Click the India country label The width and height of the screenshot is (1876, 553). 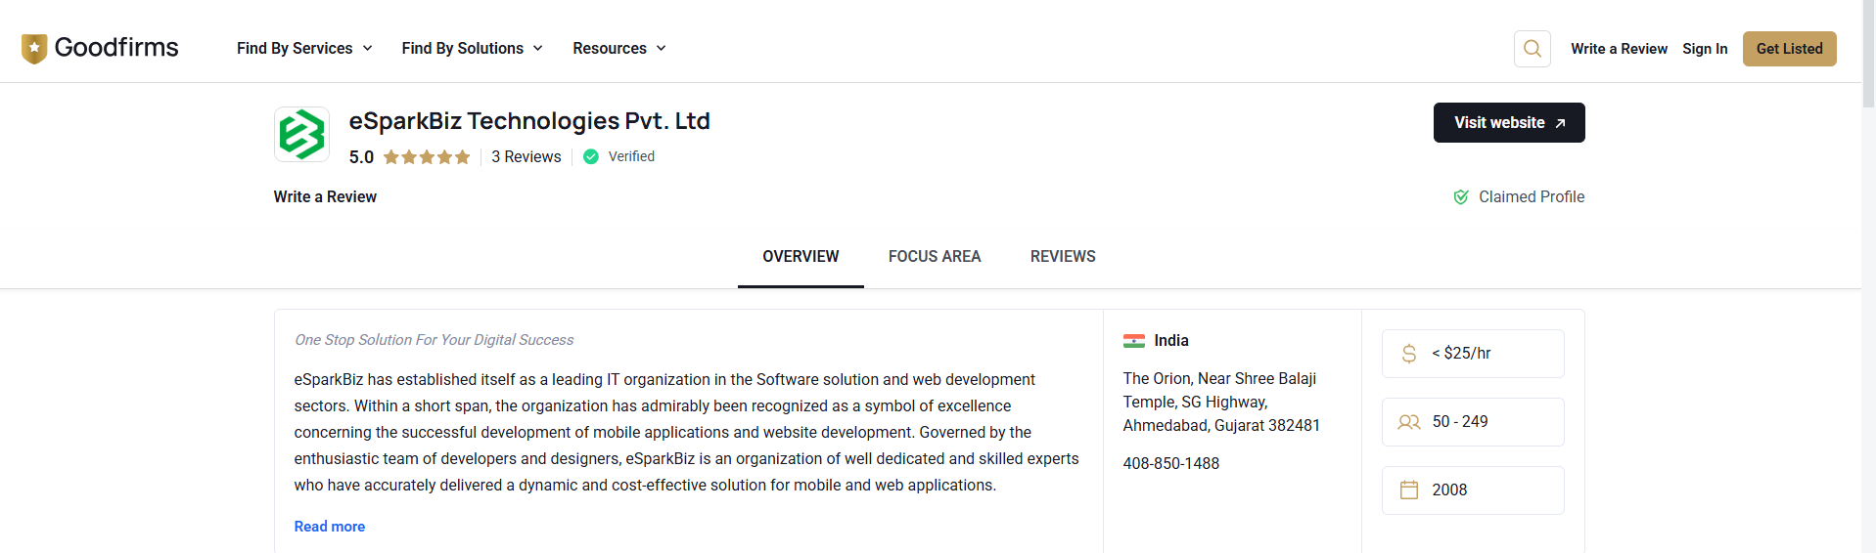(1171, 341)
